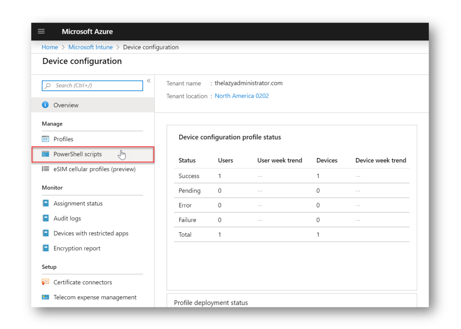Click the Devices with restricted apps icon

pyautogui.click(x=45, y=233)
